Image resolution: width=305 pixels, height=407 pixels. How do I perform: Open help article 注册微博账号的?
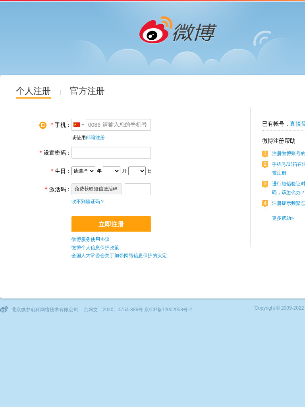pos(288,154)
